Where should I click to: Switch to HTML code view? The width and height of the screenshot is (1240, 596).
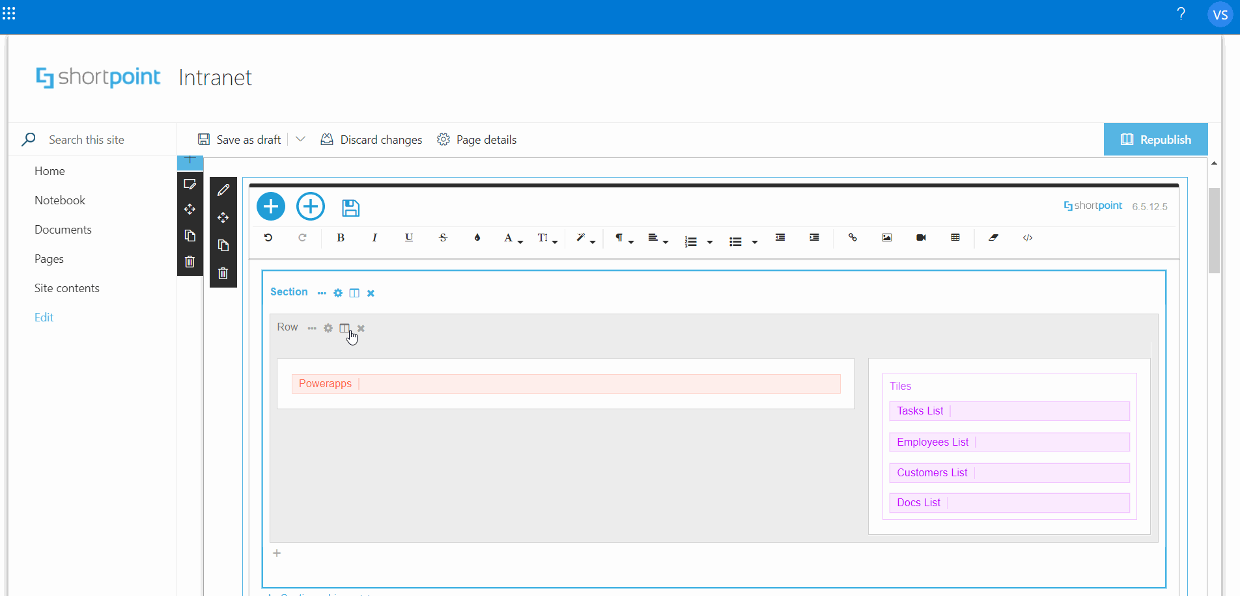[x=1027, y=238]
